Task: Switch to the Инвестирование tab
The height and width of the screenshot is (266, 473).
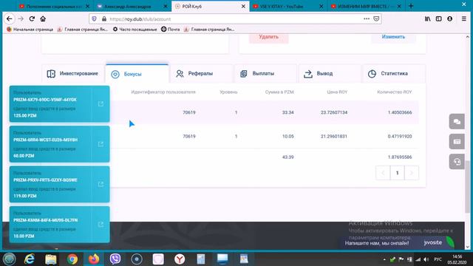Action: tap(72, 74)
